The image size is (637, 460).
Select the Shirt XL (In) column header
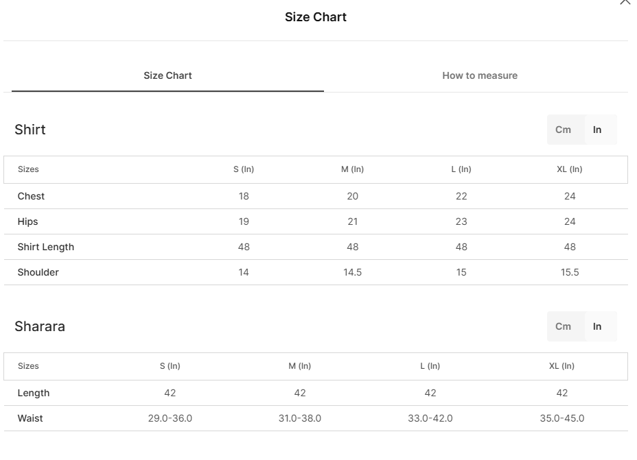click(570, 169)
